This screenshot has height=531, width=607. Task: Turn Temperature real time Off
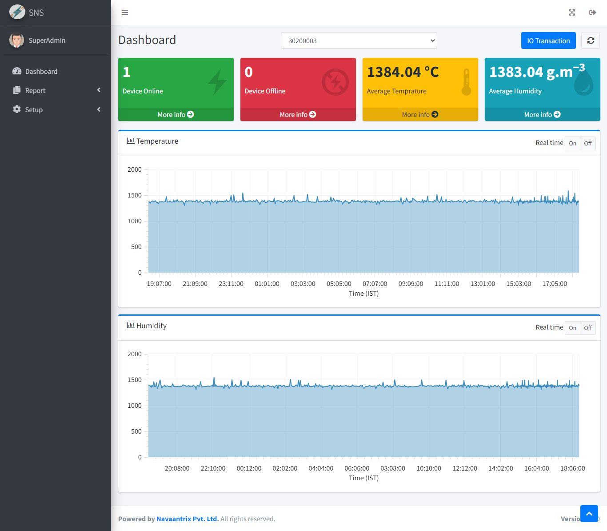pyautogui.click(x=588, y=143)
